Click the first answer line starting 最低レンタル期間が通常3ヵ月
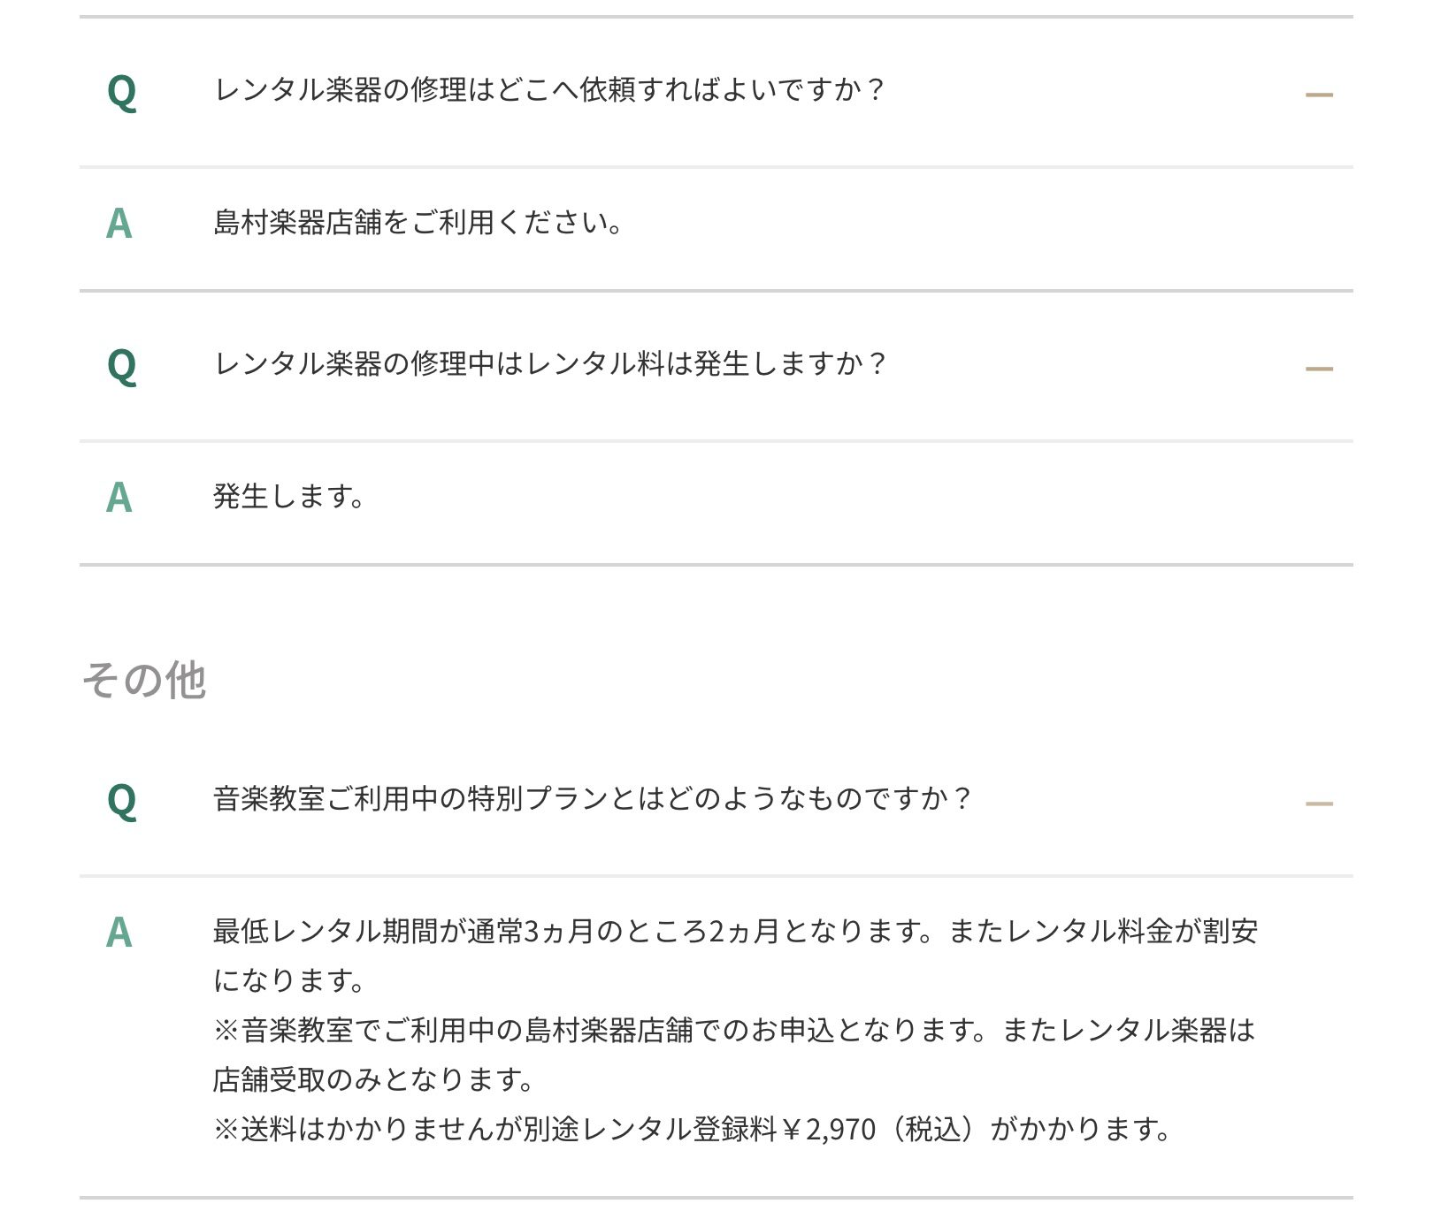This screenshot has width=1433, height=1219. click(734, 932)
